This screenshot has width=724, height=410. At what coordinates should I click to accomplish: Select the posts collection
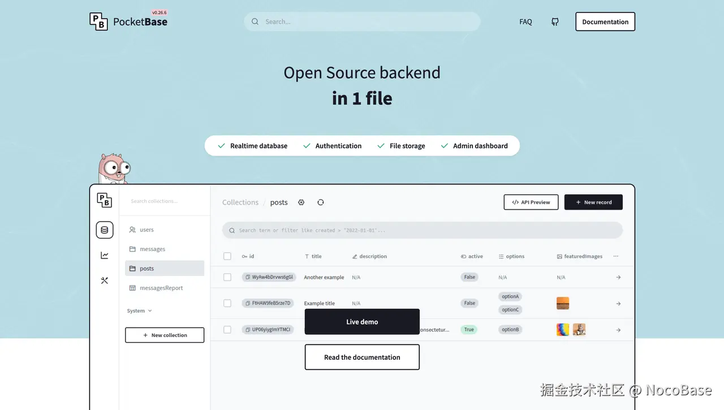coord(165,269)
